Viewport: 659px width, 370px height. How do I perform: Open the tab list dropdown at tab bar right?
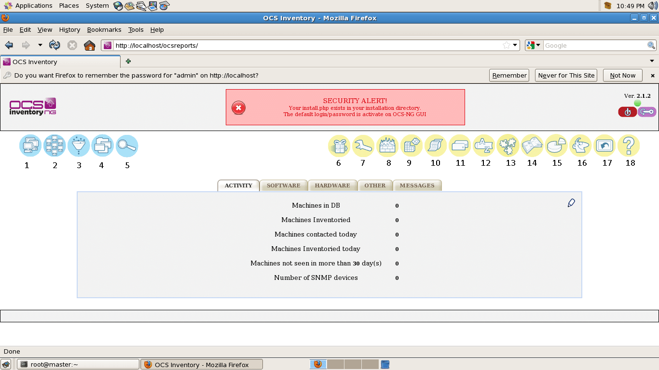[x=651, y=62]
